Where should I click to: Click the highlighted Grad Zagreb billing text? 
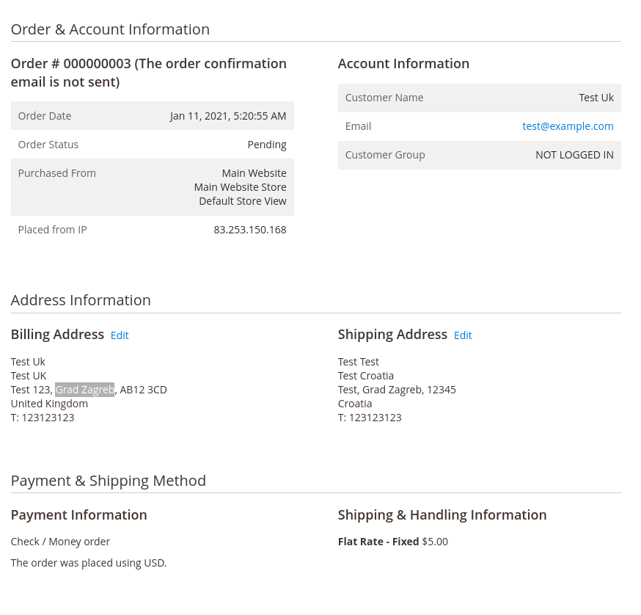(x=84, y=389)
